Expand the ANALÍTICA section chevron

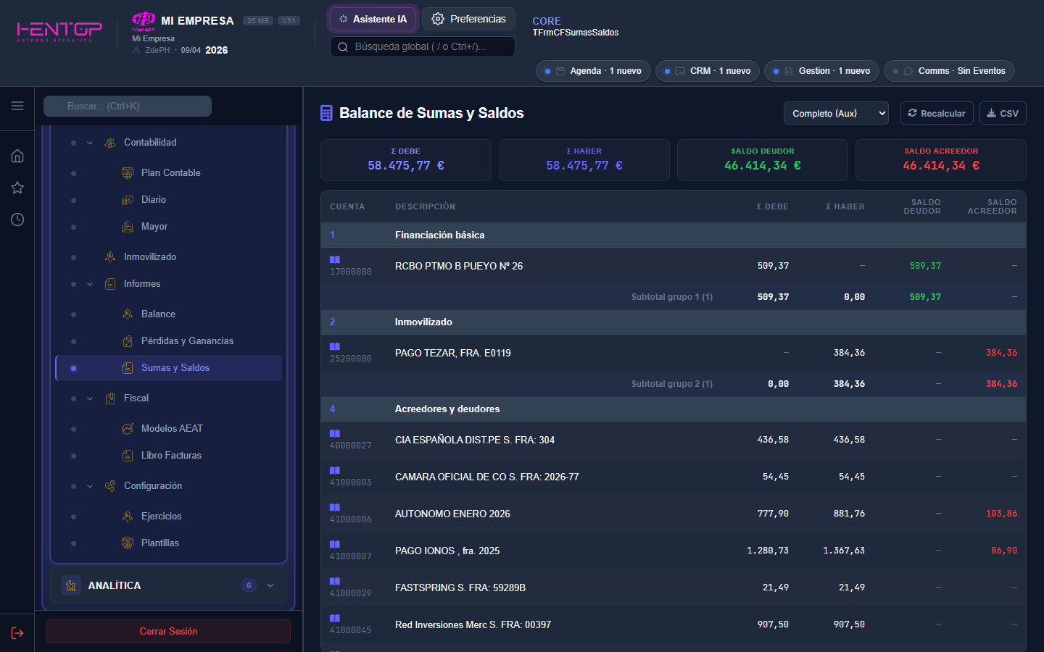tap(270, 585)
